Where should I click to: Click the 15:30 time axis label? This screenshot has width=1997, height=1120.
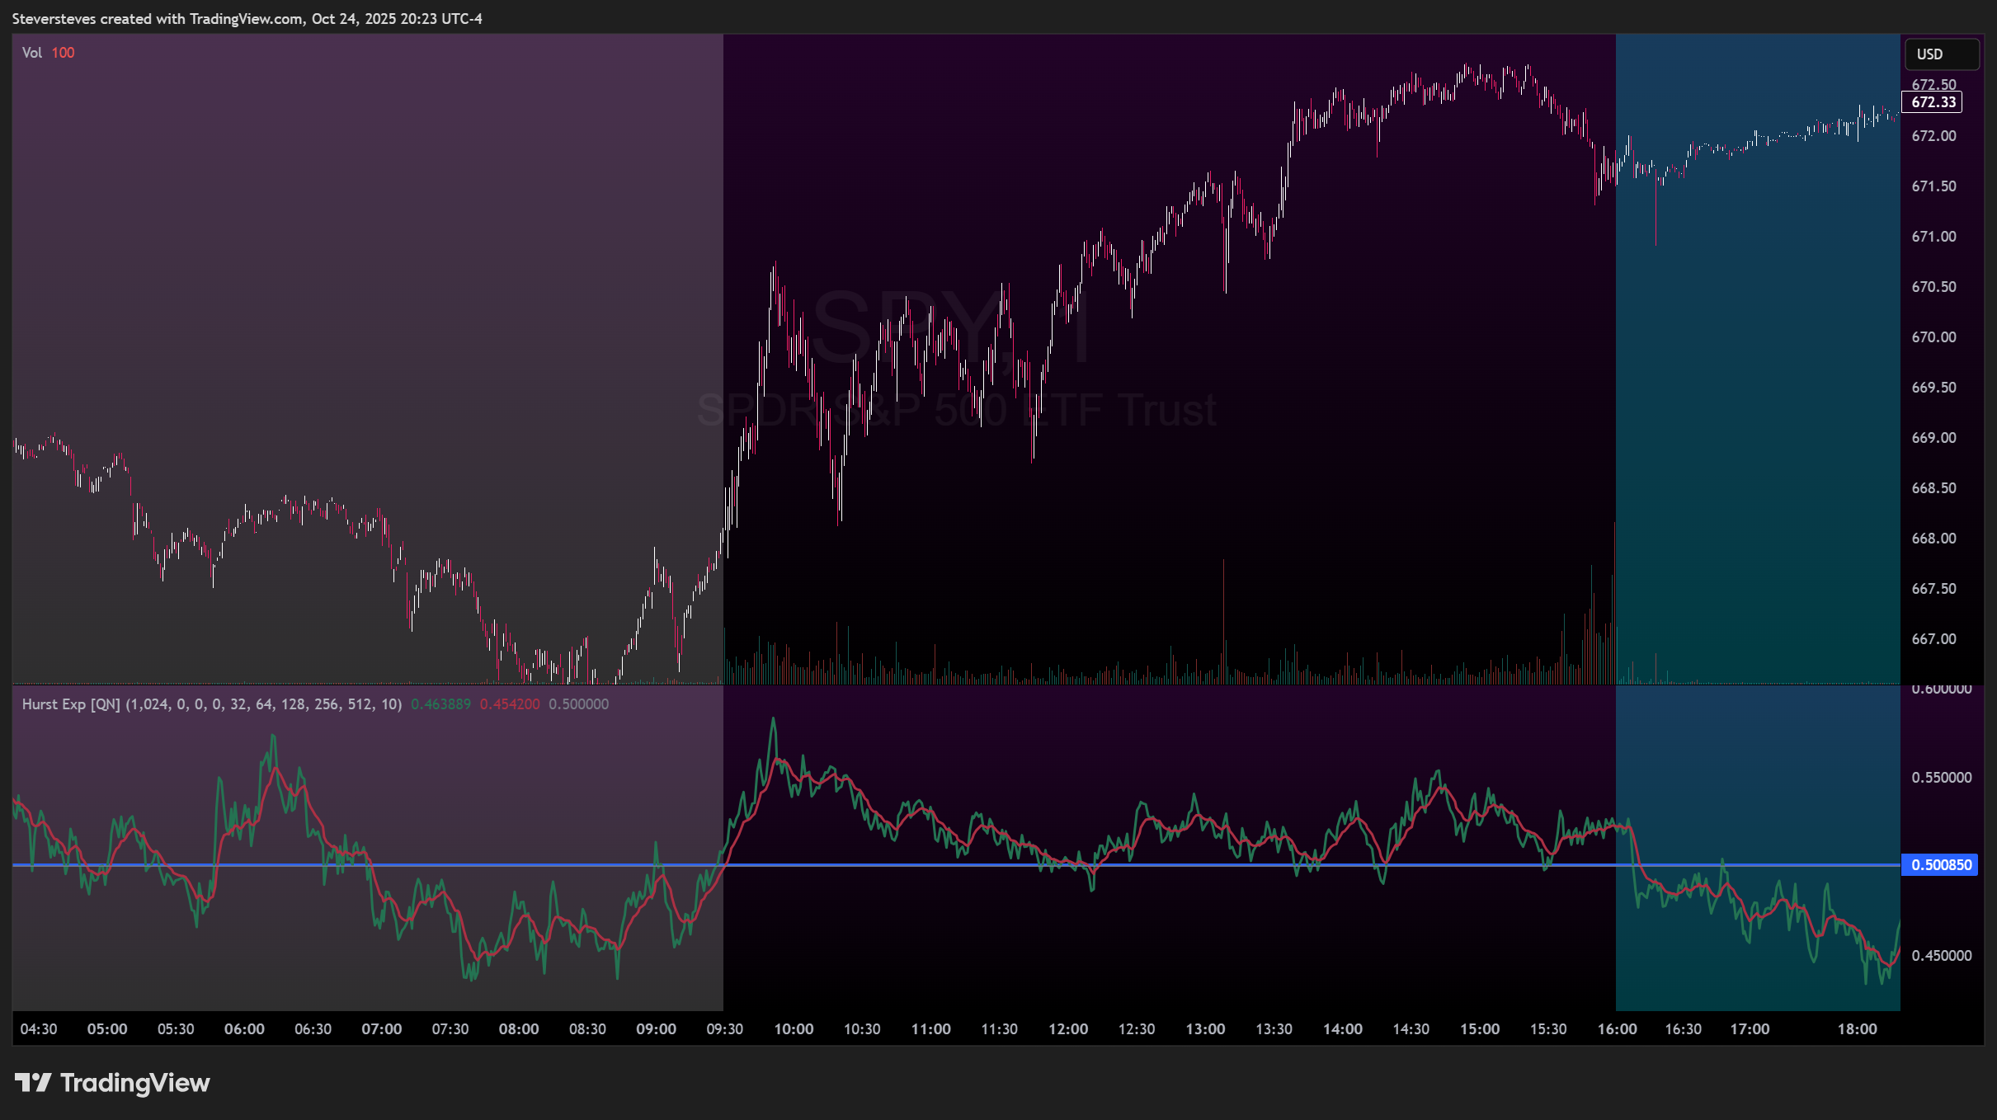click(1548, 1029)
